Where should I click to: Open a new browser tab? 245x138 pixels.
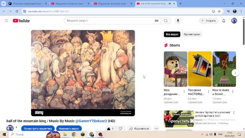pos(180,3)
